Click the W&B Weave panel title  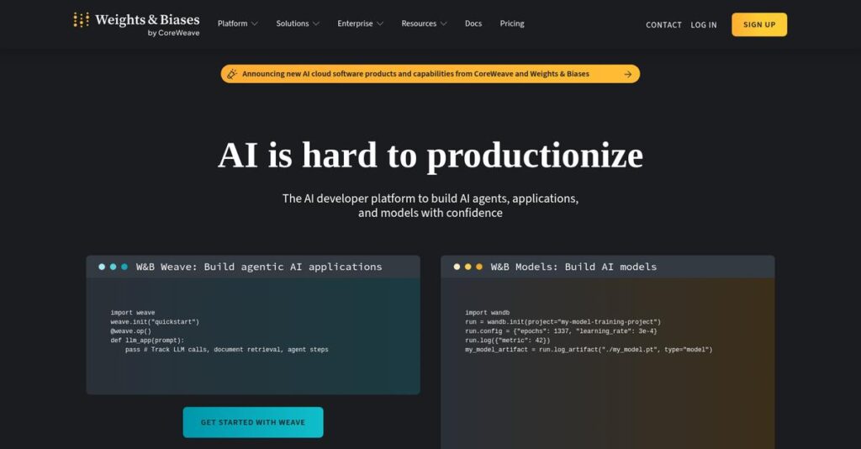click(x=259, y=267)
